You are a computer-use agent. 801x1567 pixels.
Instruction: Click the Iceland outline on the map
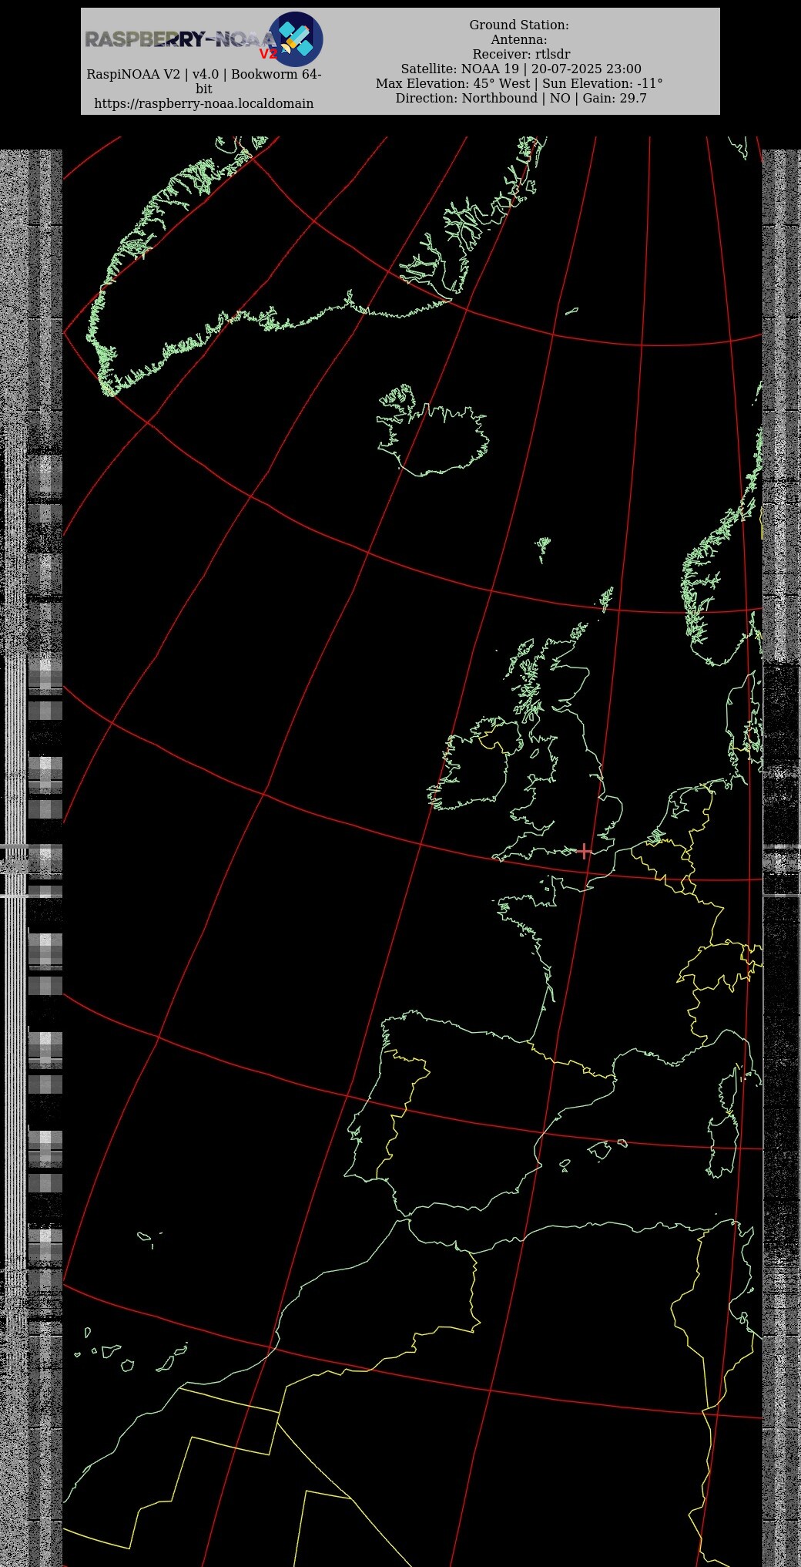tap(434, 432)
